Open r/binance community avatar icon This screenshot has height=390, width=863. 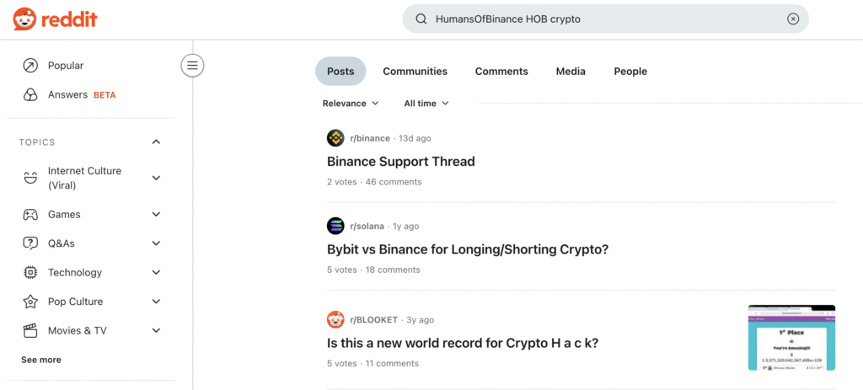335,138
